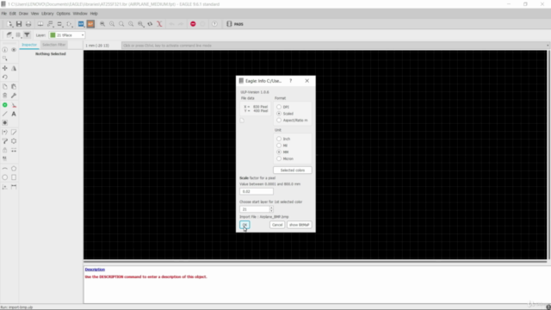Select Mil unit radio button

[x=279, y=146]
